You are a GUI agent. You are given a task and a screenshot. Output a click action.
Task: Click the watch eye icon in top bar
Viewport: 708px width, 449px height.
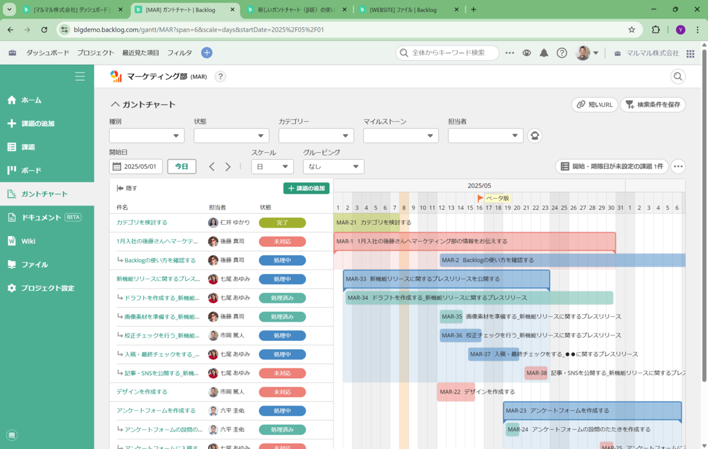coord(527,53)
